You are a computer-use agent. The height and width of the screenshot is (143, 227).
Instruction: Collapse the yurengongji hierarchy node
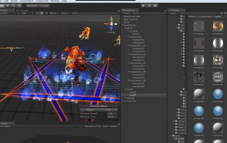[122, 25]
